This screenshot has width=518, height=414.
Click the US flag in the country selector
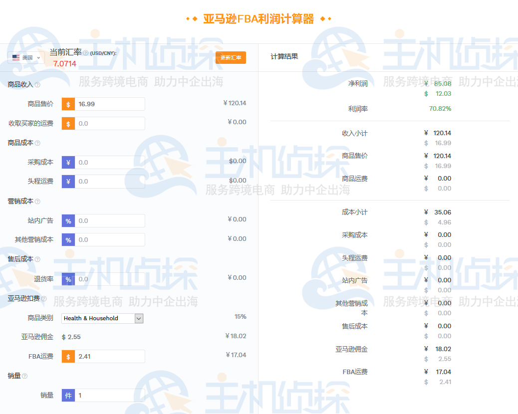point(15,57)
